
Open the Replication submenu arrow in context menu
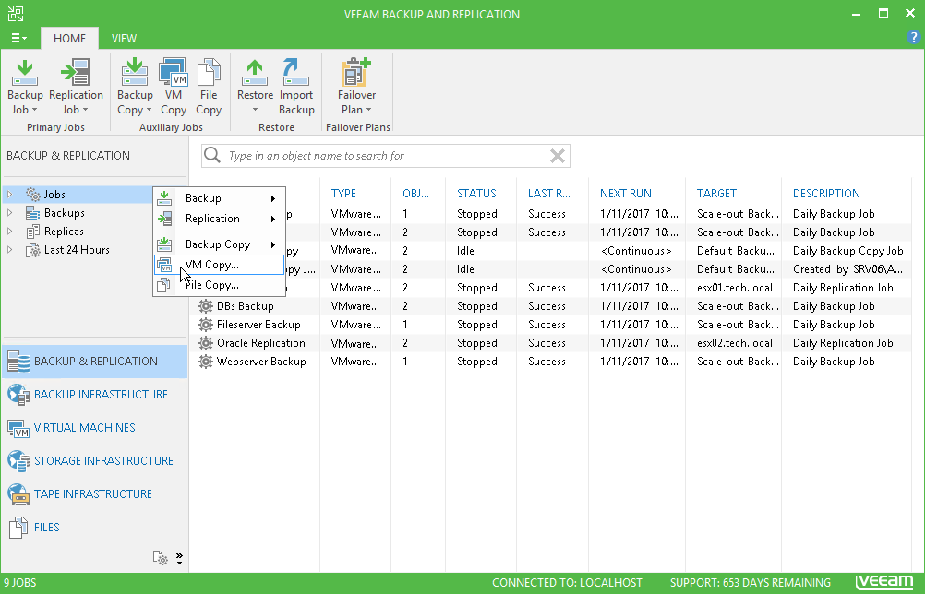(x=273, y=219)
